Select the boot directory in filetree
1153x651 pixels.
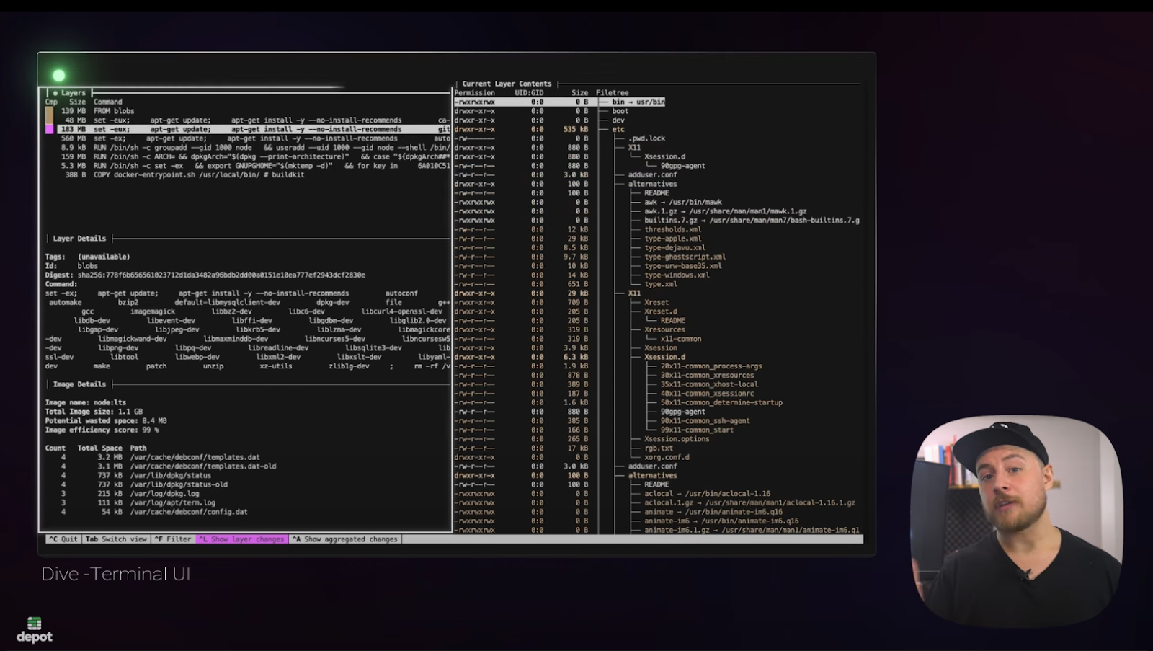pyautogui.click(x=620, y=111)
